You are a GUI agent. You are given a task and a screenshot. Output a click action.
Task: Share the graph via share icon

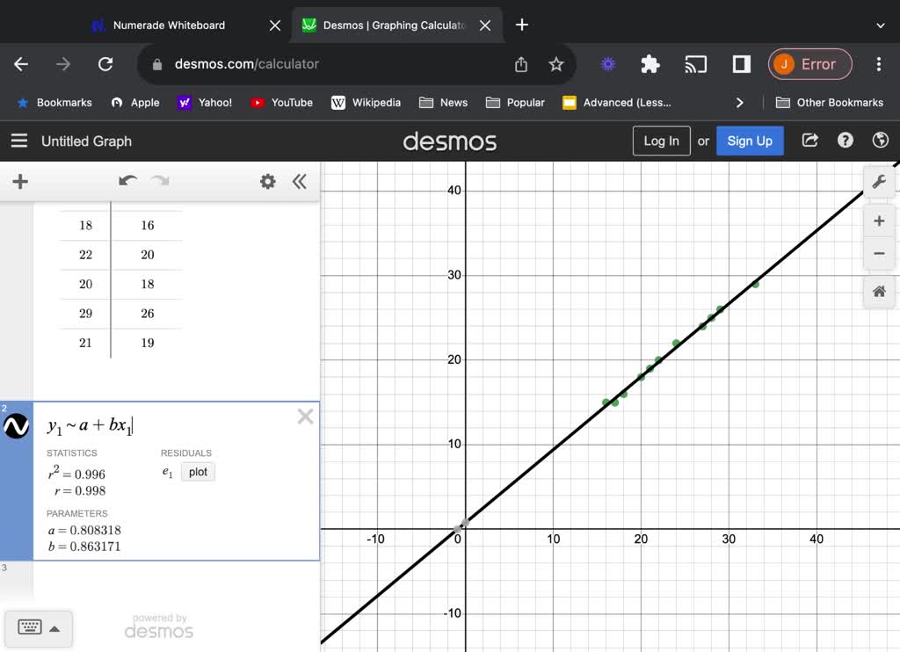[810, 141]
